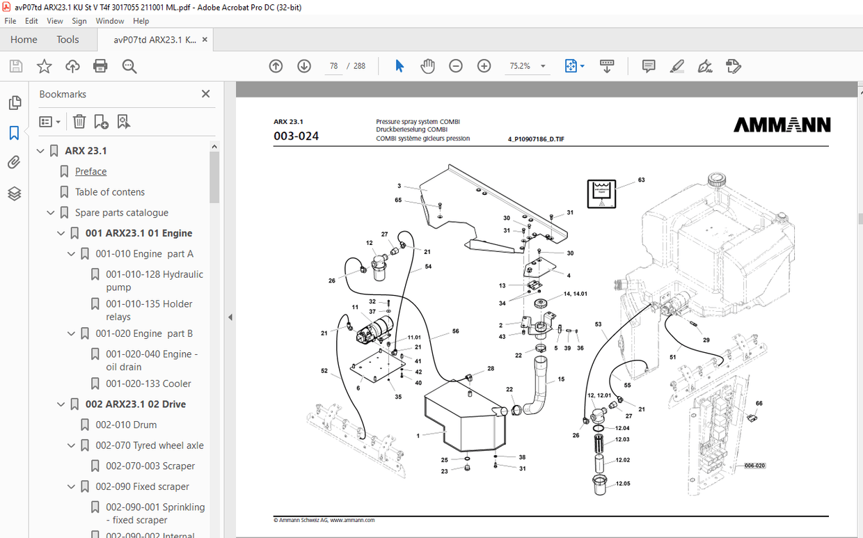Image resolution: width=863 pixels, height=538 pixels.
Task: Open the zoom percentage dropdown
Action: point(543,65)
